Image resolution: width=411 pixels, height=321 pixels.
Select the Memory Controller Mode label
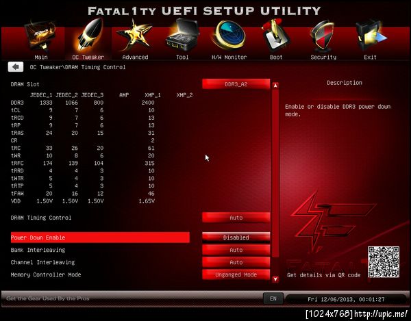coord(46,274)
